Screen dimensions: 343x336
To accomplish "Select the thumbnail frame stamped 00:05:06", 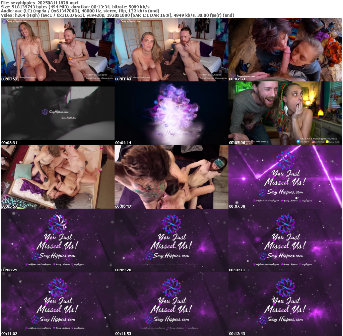I will click(x=285, y=113).
